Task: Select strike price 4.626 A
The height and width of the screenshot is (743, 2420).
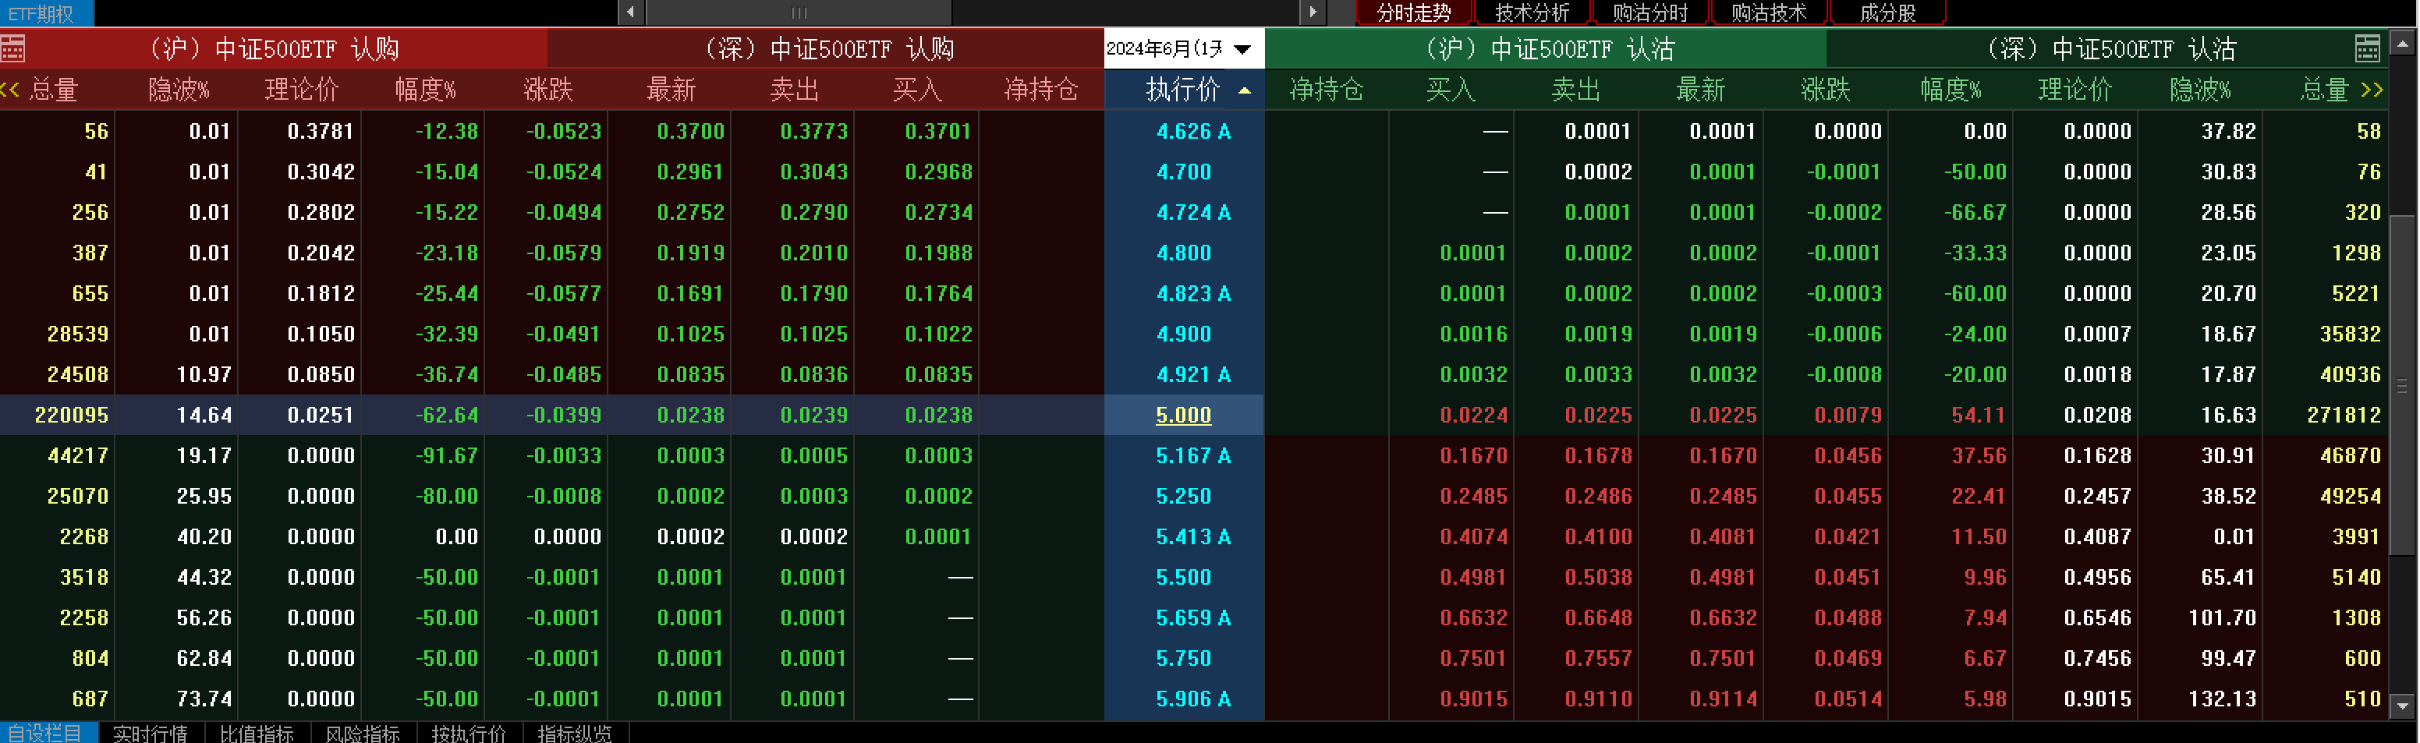Action: tap(1193, 132)
